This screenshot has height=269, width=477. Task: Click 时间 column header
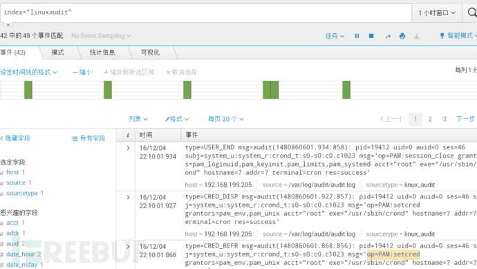pyautogui.click(x=146, y=135)
